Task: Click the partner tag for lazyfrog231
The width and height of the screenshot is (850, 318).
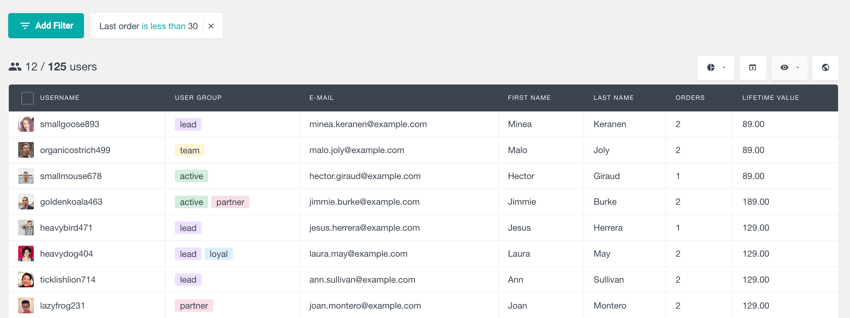Action: (194, 306)
